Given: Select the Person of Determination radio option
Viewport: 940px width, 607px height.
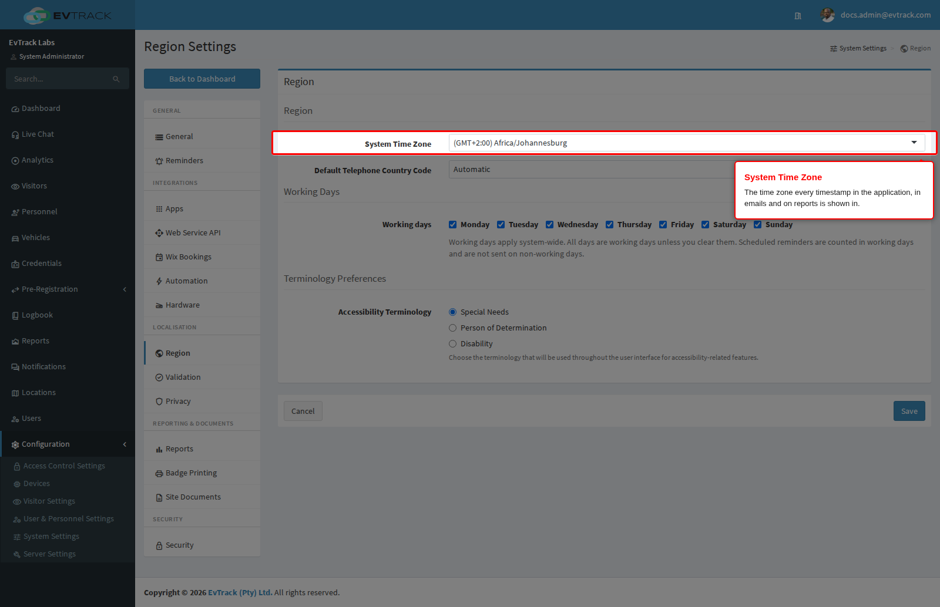Looking at the screenshot, I should point(453,328).
